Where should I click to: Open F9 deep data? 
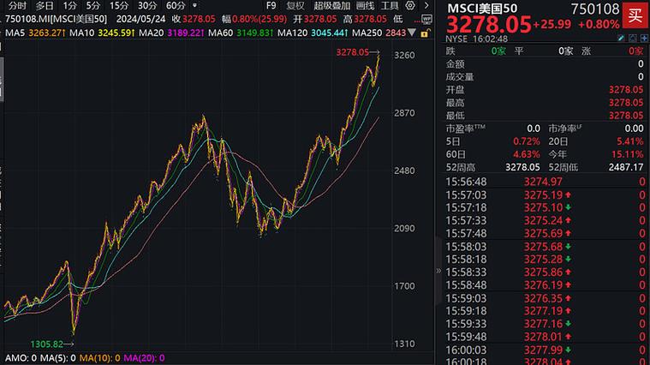pos(271,6)
